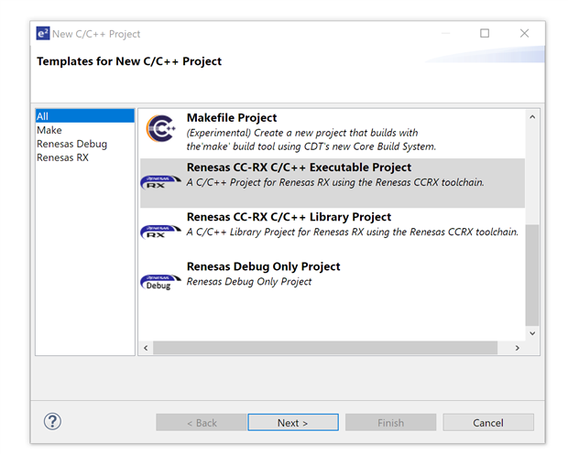The image size is (568, 454).
Task: Select Renesas CC-RX C/C++ Executable Project template
Action: 299,168
